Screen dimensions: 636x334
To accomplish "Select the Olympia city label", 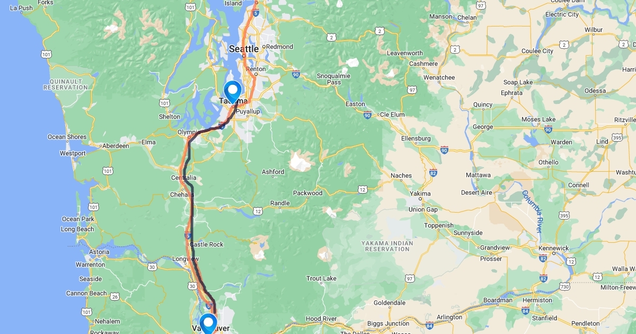I will 188,132.
